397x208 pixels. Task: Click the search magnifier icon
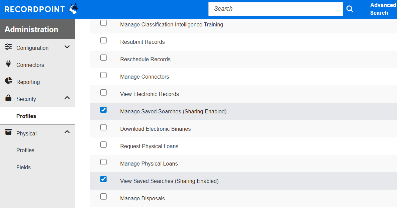click(x=350, y=9)
